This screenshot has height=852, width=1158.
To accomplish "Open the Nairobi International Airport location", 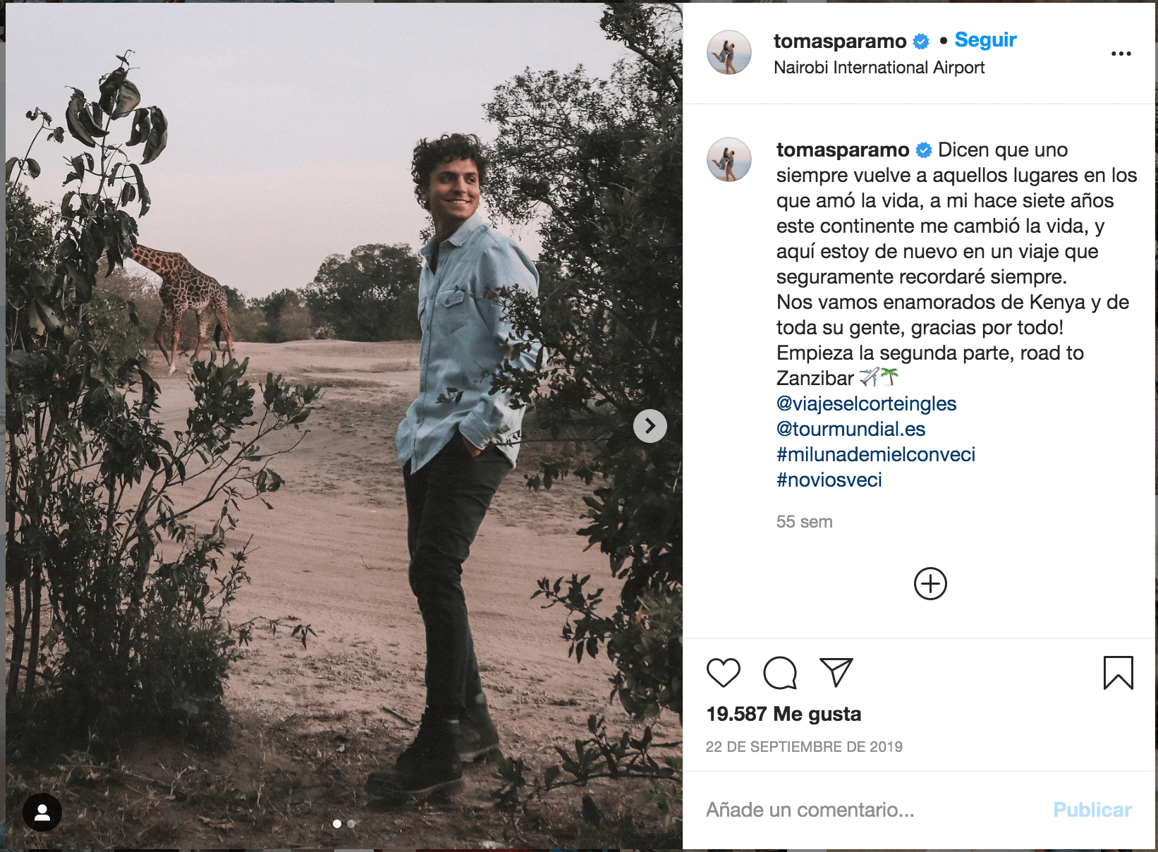I will coord(879,68).
